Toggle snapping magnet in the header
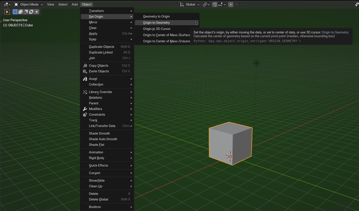The height and width of the screenshot is (211, 359). (215, 4)
